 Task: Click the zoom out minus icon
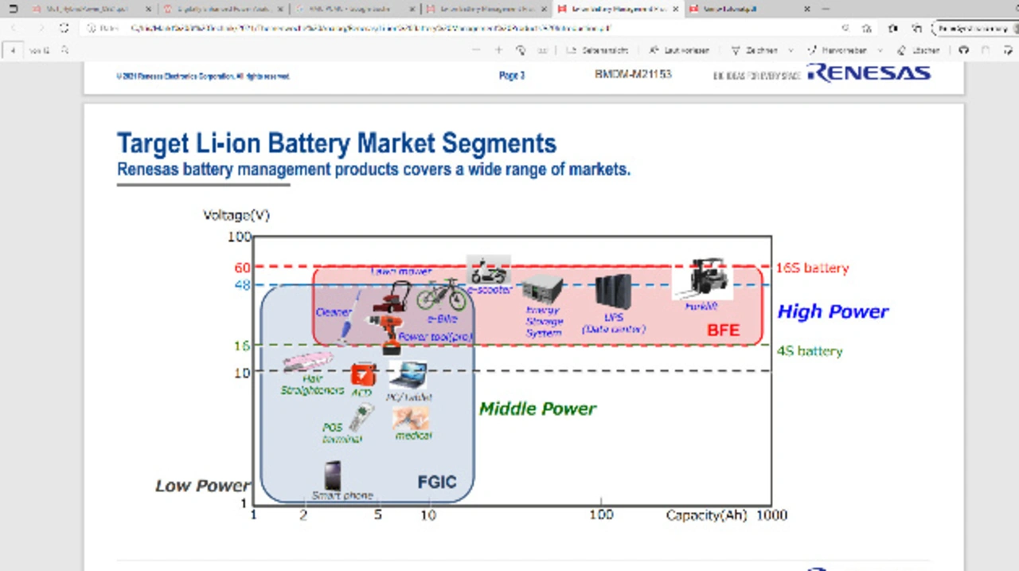point(476,50)
